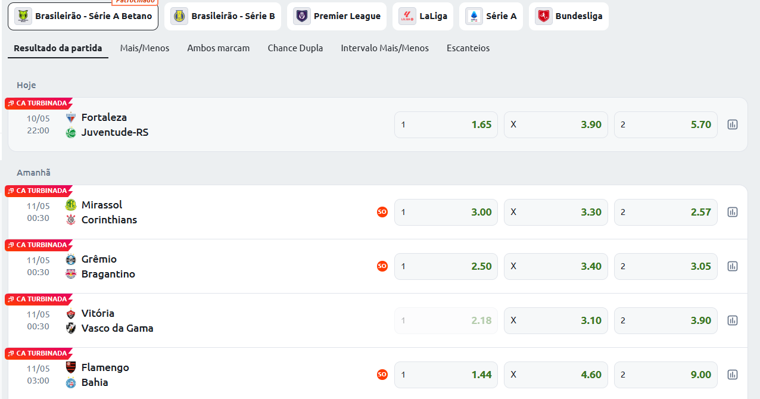Select Flamengo win odds 1.44
Image resolution: width=760 pixels, height=399 pixels.
pos(446,375)
